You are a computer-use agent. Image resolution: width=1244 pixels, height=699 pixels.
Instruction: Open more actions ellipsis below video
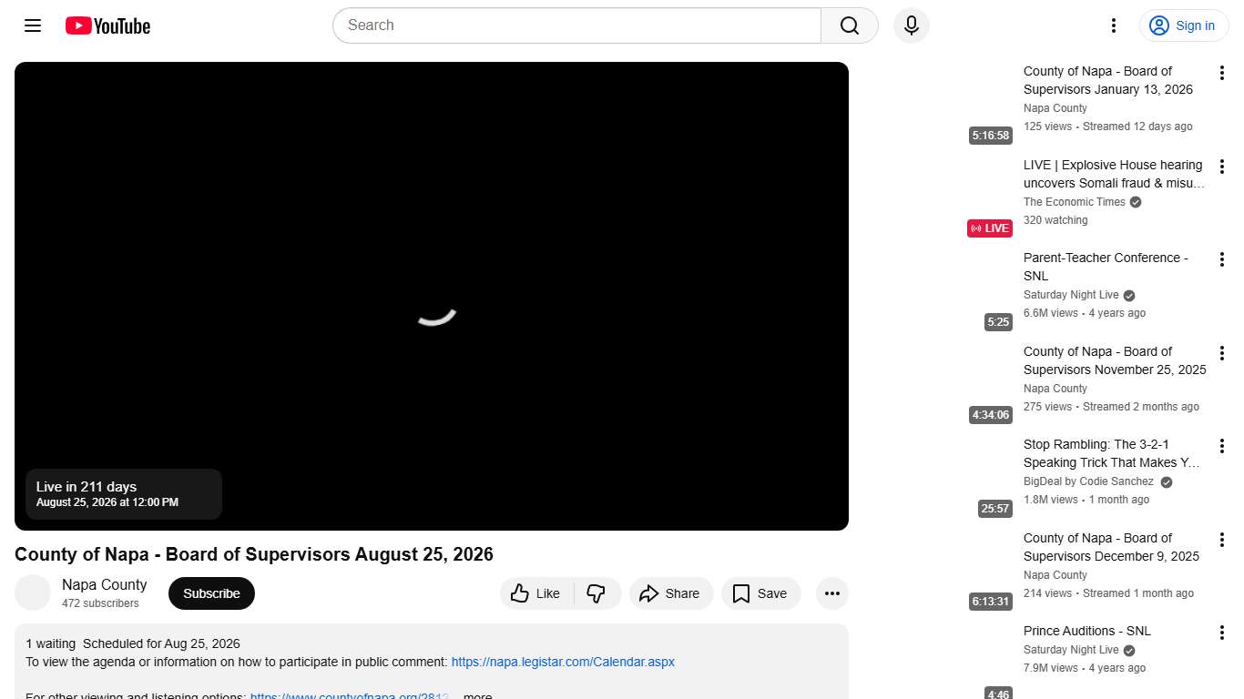click(x=831, y=593)
